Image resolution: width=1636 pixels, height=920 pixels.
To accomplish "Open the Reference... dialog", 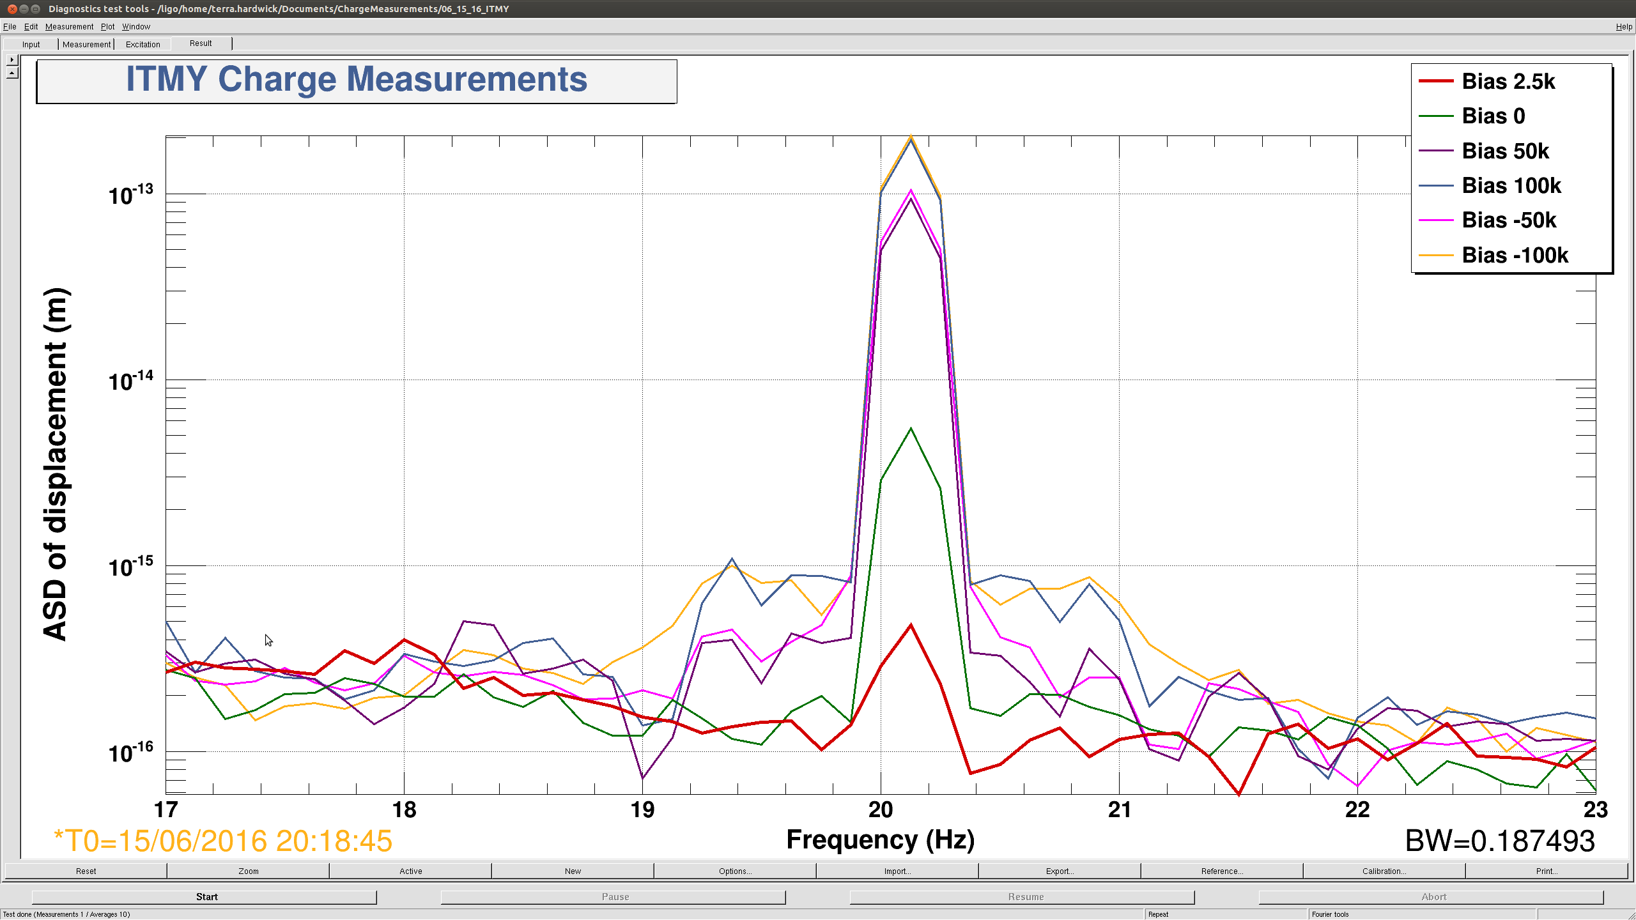I will click(1222, 871).
